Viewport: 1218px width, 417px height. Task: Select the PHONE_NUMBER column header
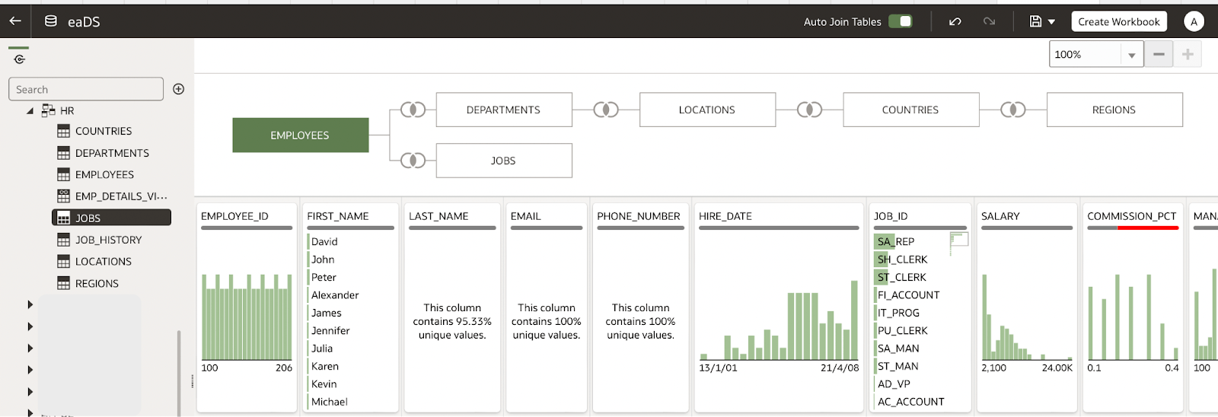click(x=639, y=216)
